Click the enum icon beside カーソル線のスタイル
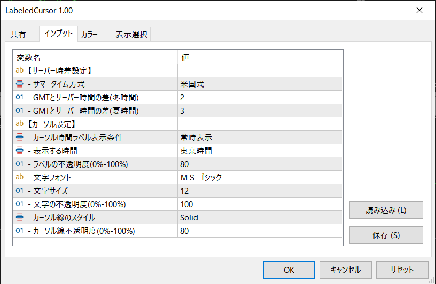 (x=20, y=217)
